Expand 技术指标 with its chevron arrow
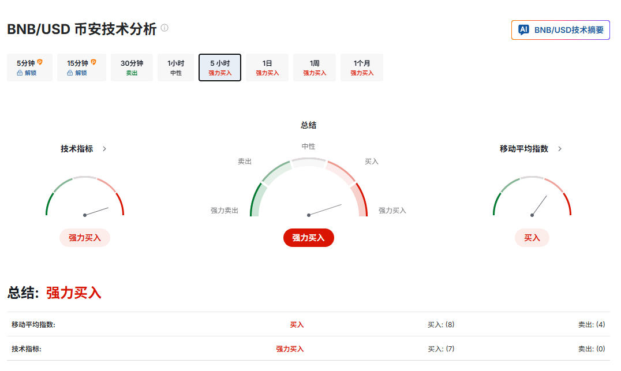The height and width of the screenshot is (371, 621). pyautogui.click(x=104, y=149)
